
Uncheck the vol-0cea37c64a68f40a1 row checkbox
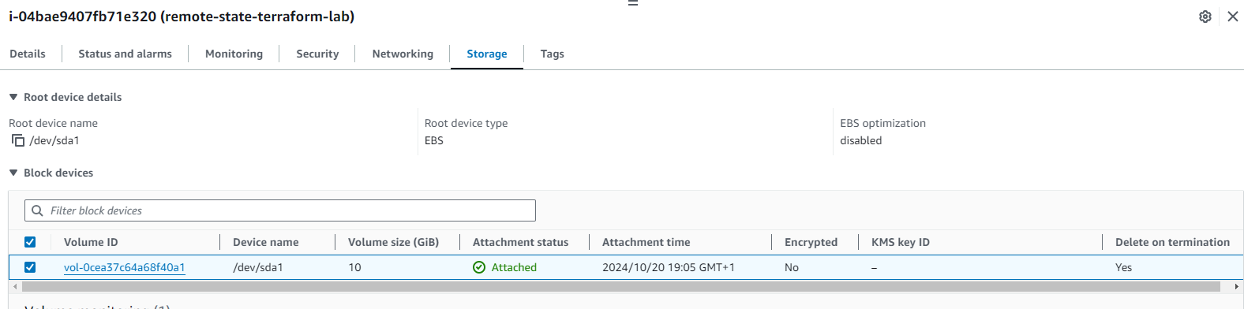(30, 267)
